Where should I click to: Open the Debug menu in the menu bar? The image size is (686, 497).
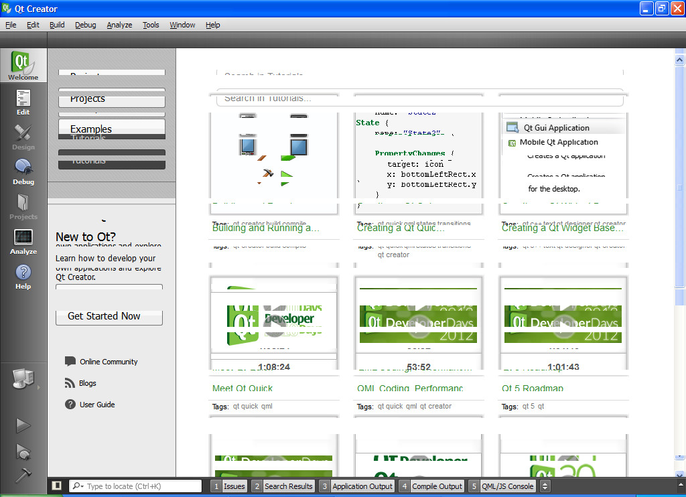click(x=85, y=25)
